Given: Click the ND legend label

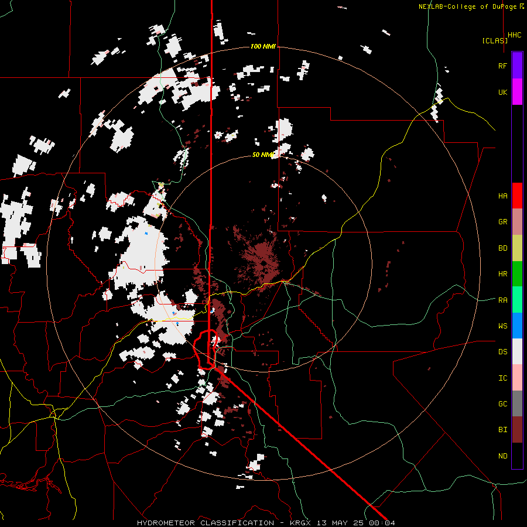Looking at the screenshot, I should (502, 456).
